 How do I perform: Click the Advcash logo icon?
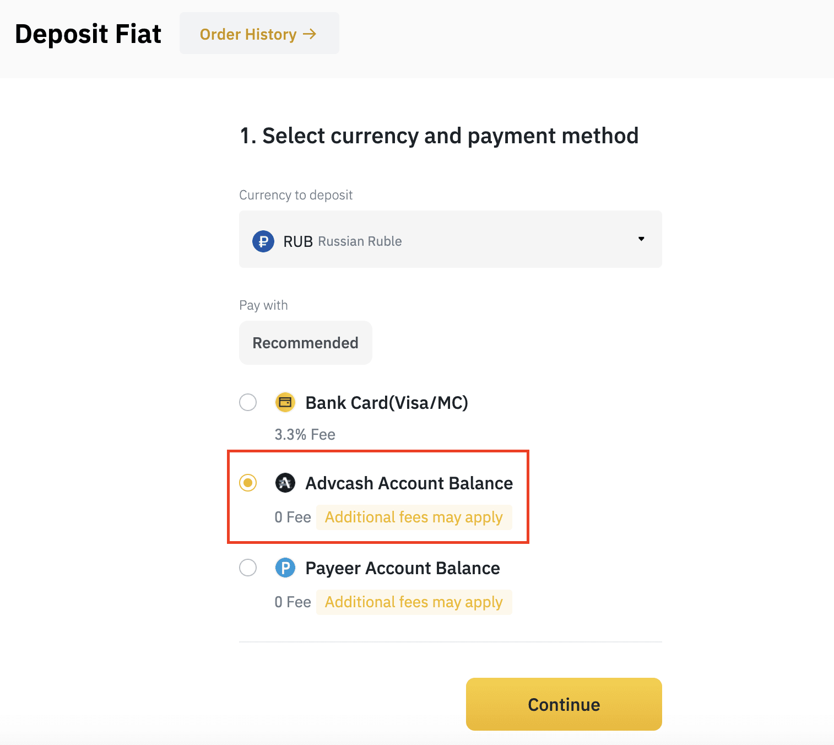285,483
